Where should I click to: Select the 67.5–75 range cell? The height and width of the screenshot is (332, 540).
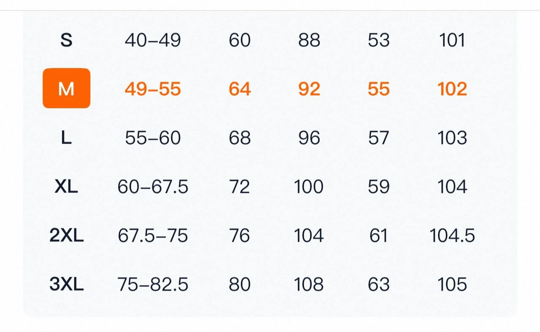click(x=153, y=236)
